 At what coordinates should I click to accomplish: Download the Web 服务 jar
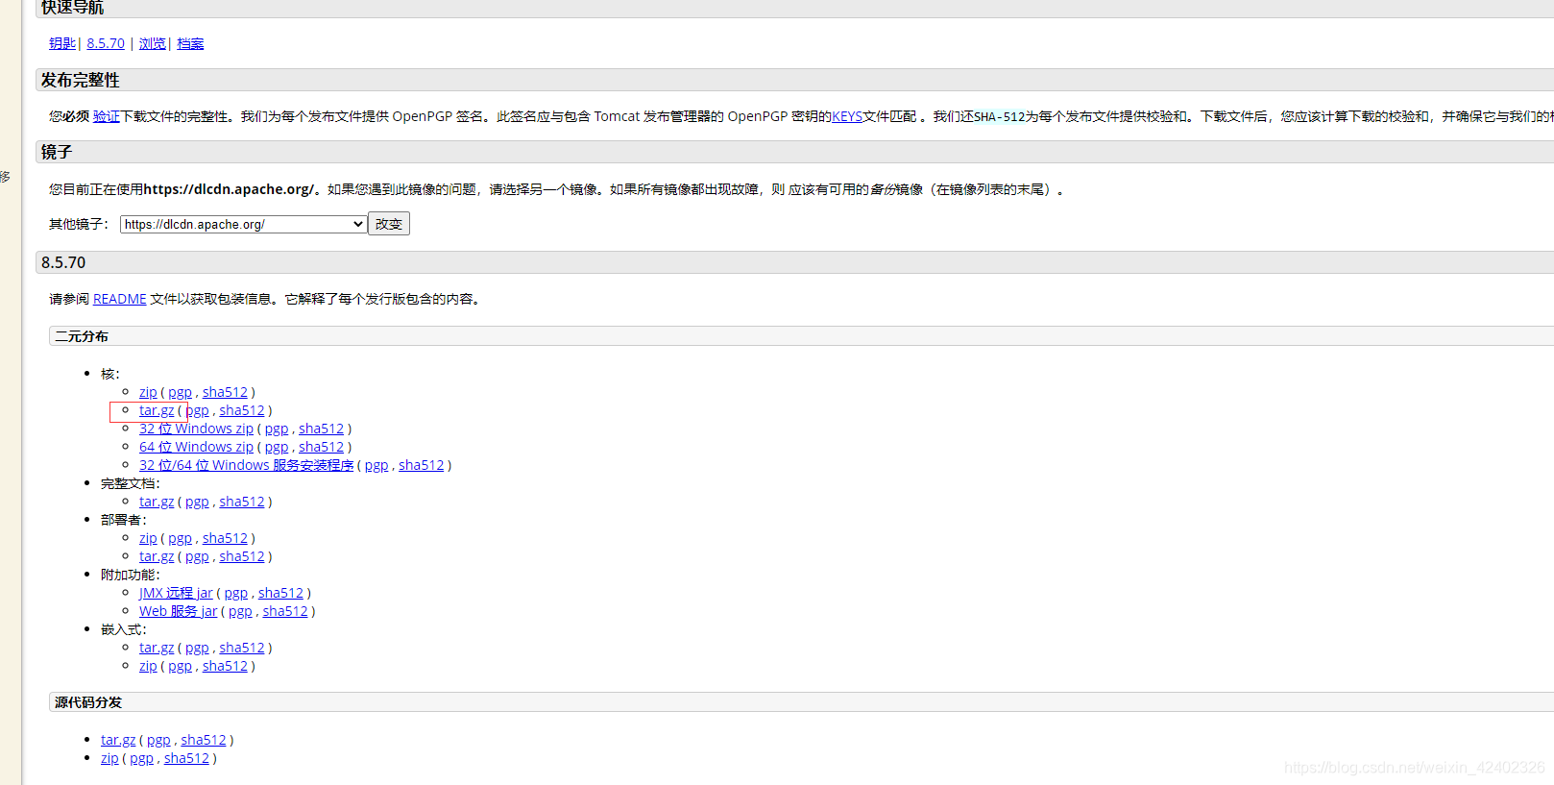[179, 611]
